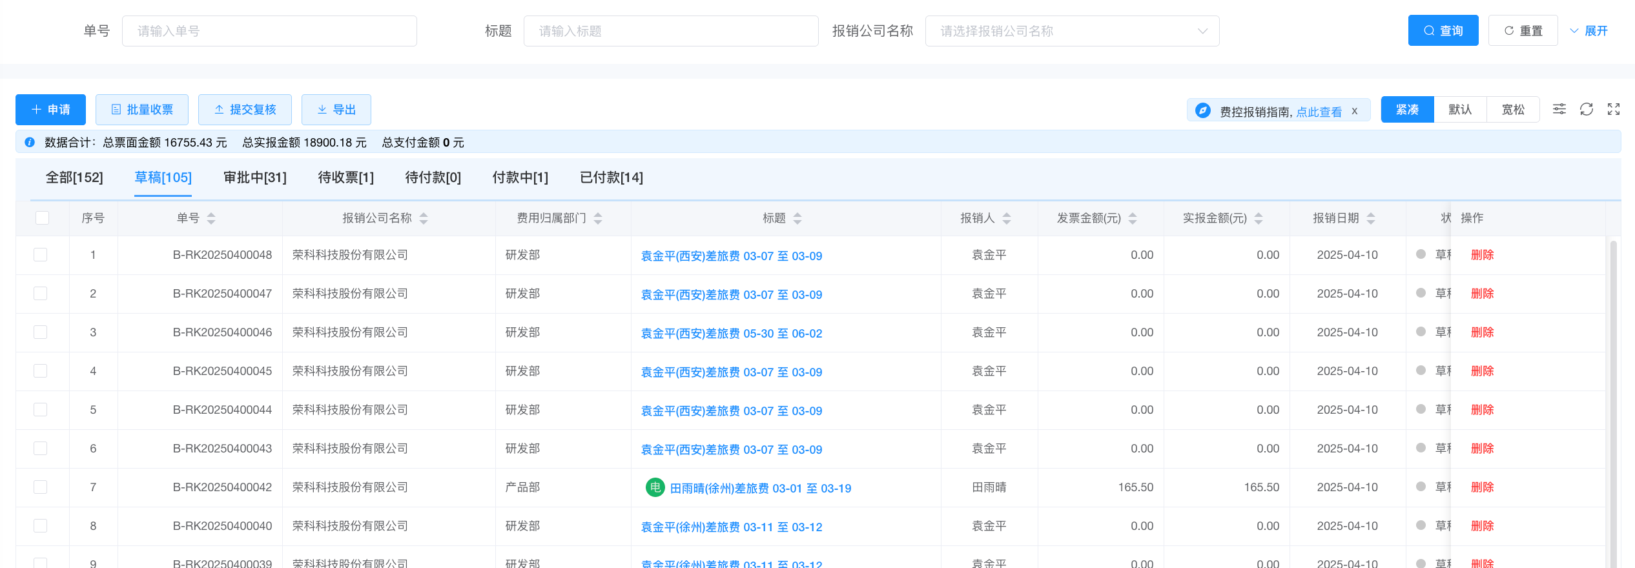Toggle fullscreen table view icon
Screen dimensions: 1635x568
tap(1613, 109)
